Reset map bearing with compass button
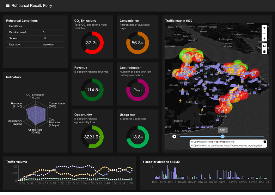Image resolution: width=275 pixels, height=195 pixels. coord(264,39)
